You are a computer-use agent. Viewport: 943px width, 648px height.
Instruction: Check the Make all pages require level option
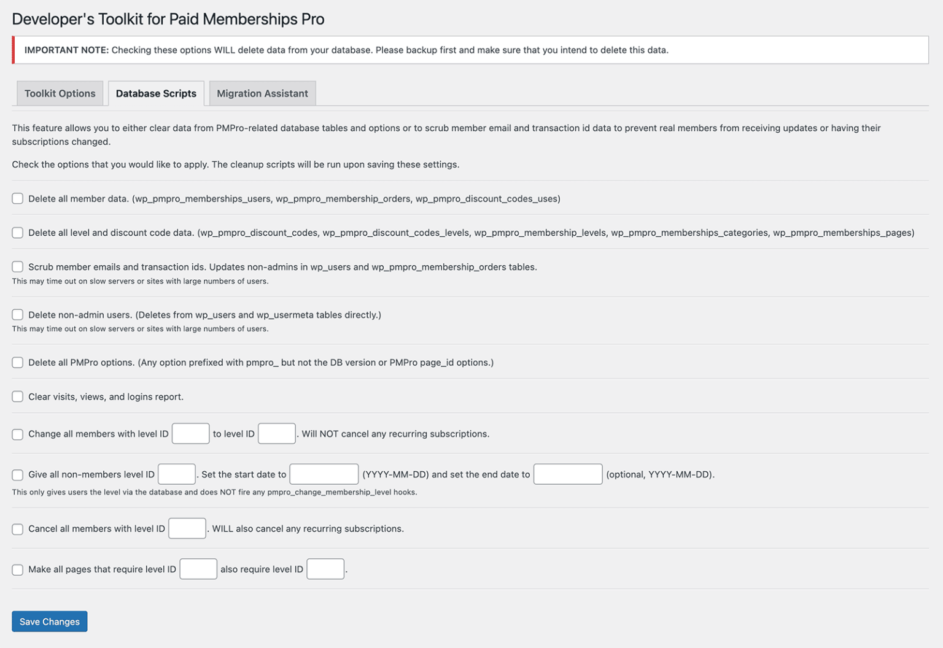(17, 569)
